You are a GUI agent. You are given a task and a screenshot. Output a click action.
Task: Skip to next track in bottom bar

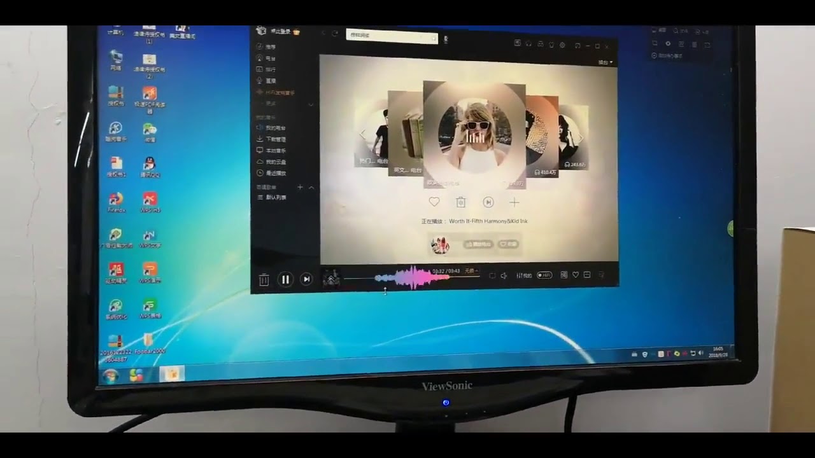[306, 279]
